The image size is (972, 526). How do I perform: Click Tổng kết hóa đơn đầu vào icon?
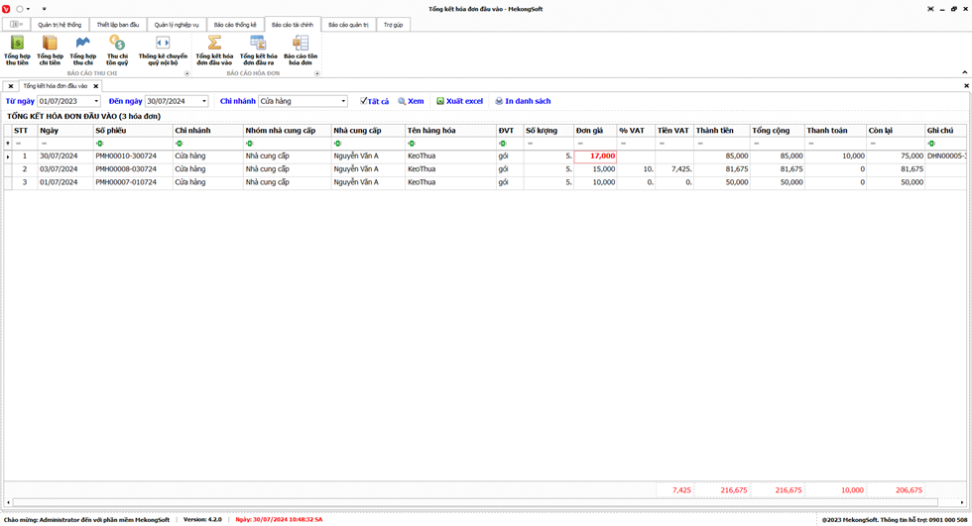(213, 50)
